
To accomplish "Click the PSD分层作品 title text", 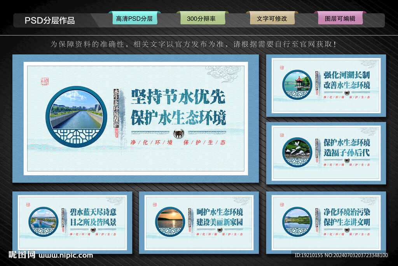I will (x=50, y=20).
